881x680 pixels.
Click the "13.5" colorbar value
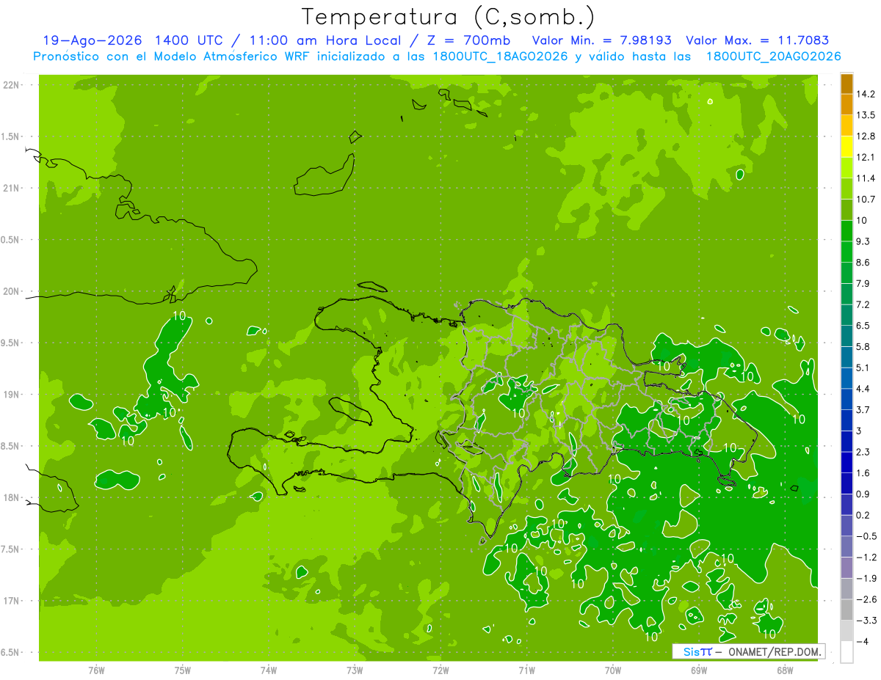click(x=866, y=115)
